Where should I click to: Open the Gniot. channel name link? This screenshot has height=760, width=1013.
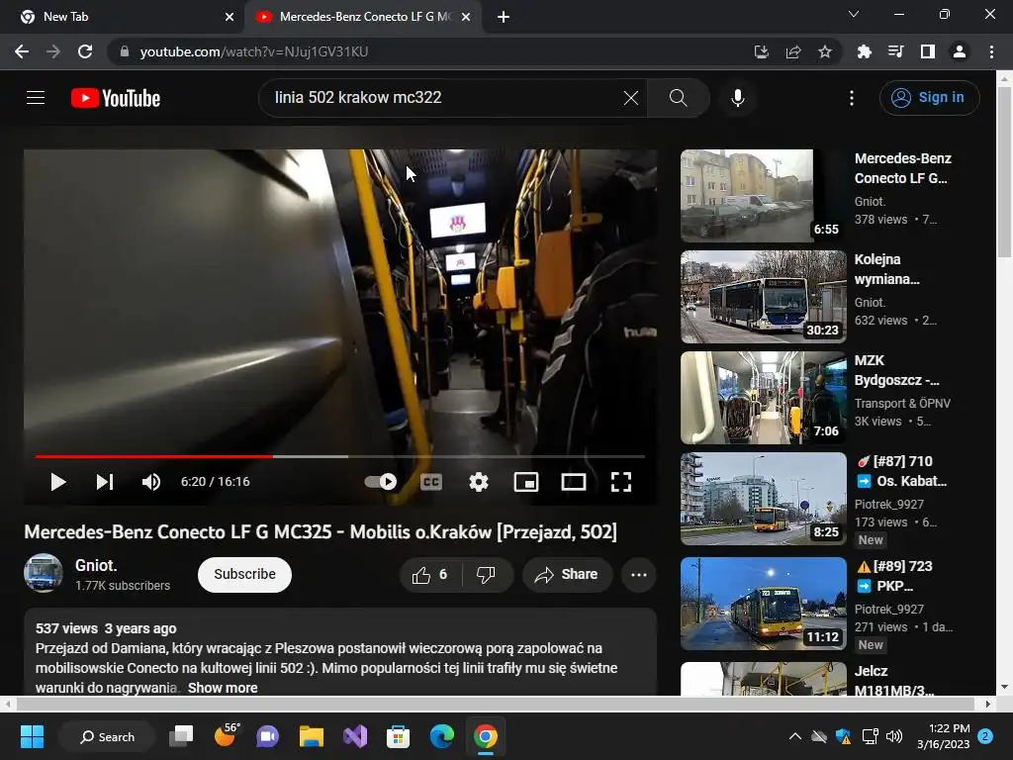(x=96, y=565)
